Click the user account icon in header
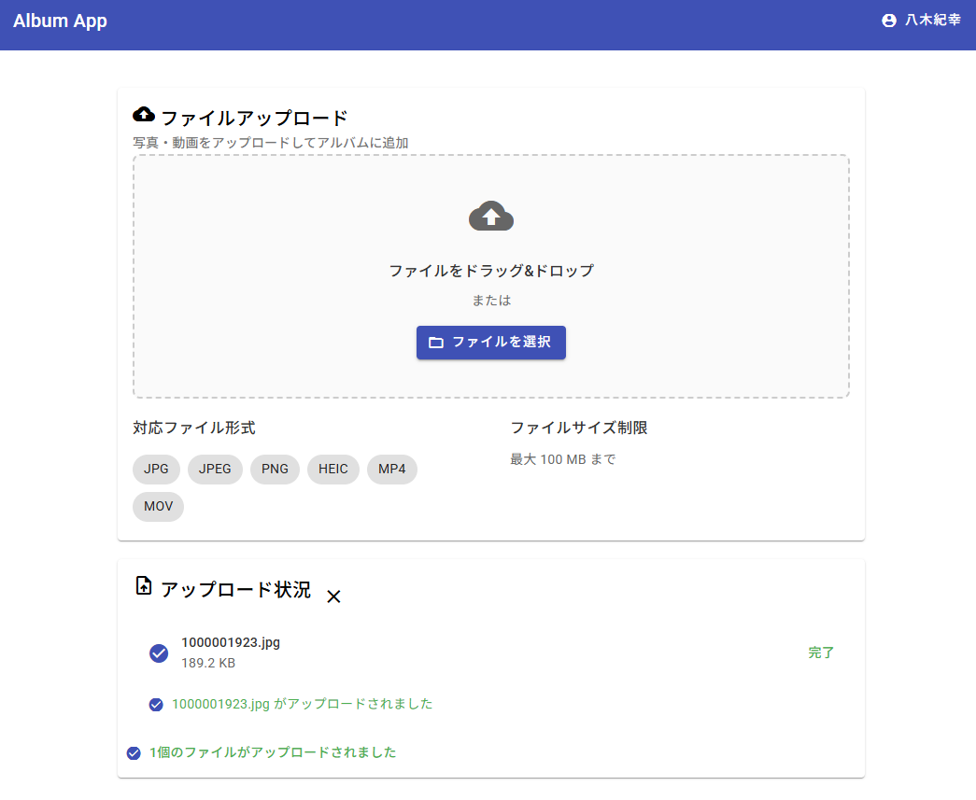Viewport: 976px width, 800px height. click(x=888, y=21)
